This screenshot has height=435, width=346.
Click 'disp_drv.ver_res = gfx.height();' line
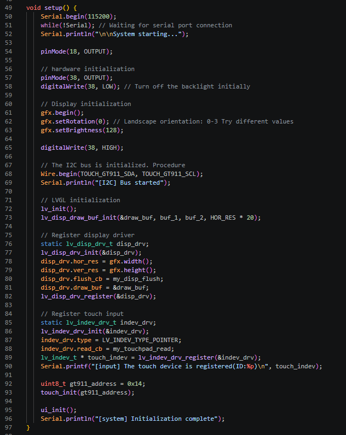(99, 270)
